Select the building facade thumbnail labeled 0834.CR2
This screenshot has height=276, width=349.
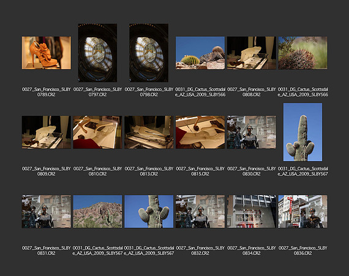252,212
